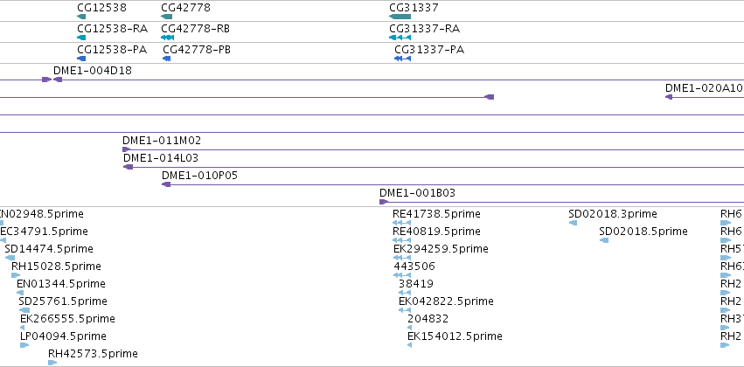Click DME1-010P05 clone end arrow
This screenshot has height=367, width=744.
click(166, 184)
